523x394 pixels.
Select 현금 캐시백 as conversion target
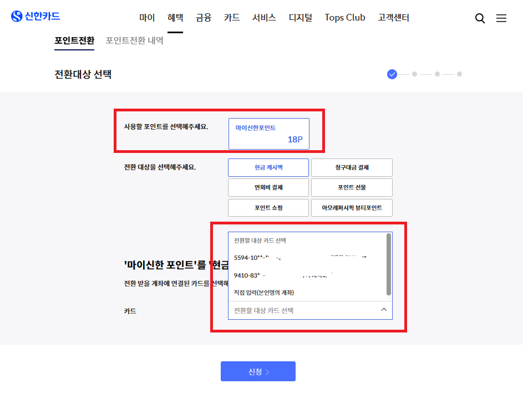tap(268, 167)
